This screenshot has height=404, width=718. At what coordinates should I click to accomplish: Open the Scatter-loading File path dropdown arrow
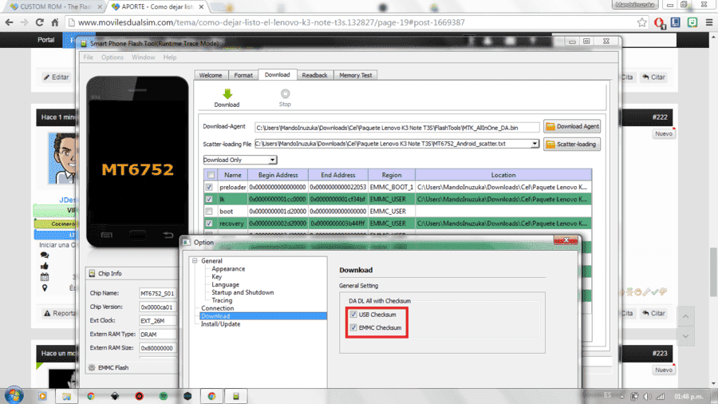tap(535, 144)
